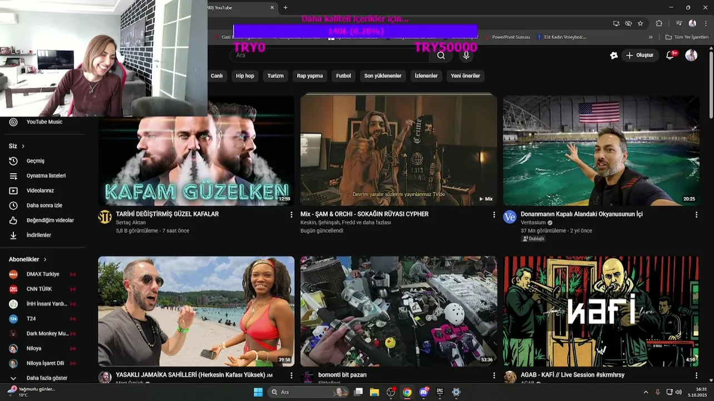
Task: Select the Rap yapma filter chip
Action: 310,76
